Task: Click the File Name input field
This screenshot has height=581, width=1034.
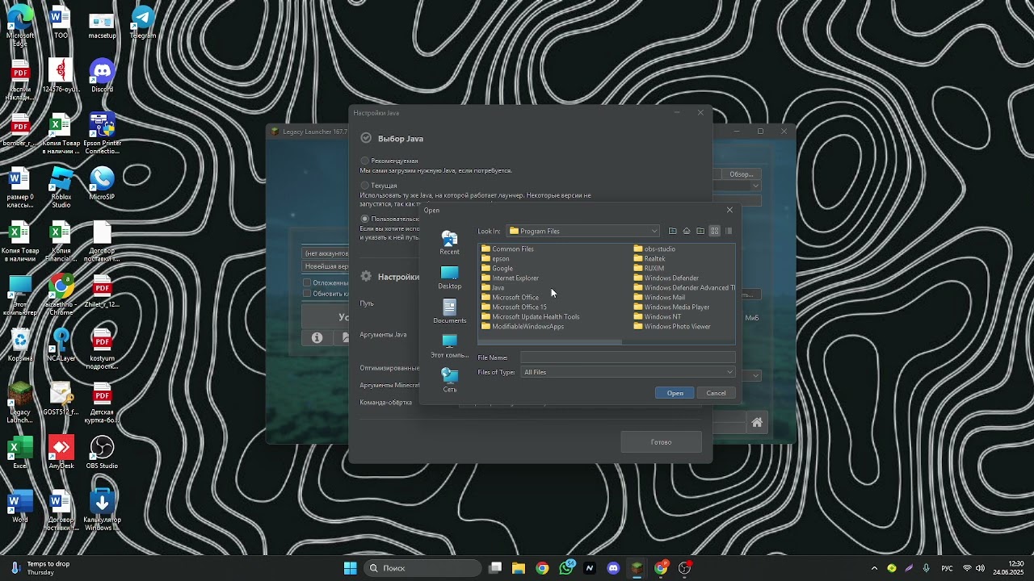Action: (x=628, y=357)
